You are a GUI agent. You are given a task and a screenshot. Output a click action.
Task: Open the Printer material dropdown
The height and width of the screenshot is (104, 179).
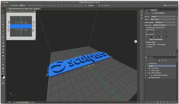[163, 19]
